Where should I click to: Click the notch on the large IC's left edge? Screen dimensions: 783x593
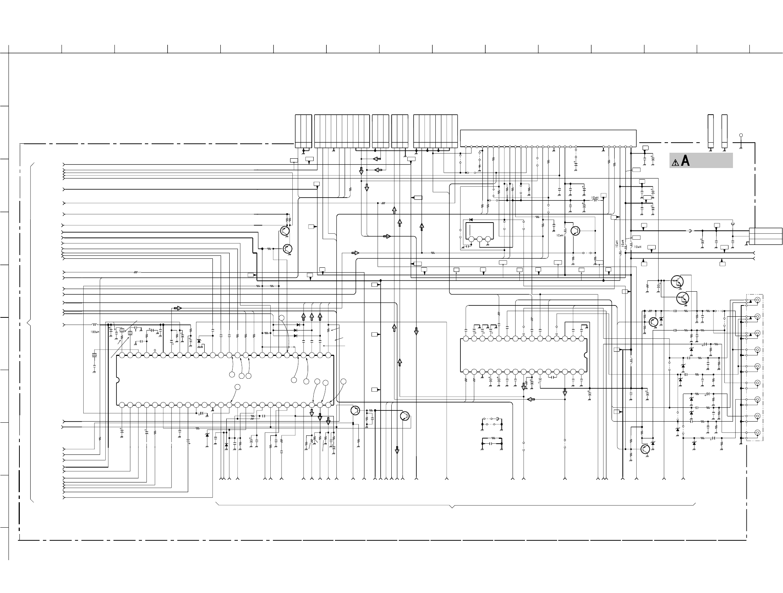point(118,380)
